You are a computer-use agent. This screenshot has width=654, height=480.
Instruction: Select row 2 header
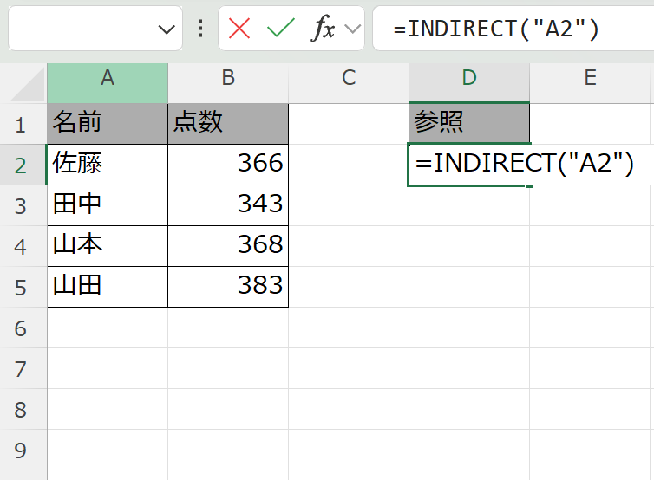[22, 165]
